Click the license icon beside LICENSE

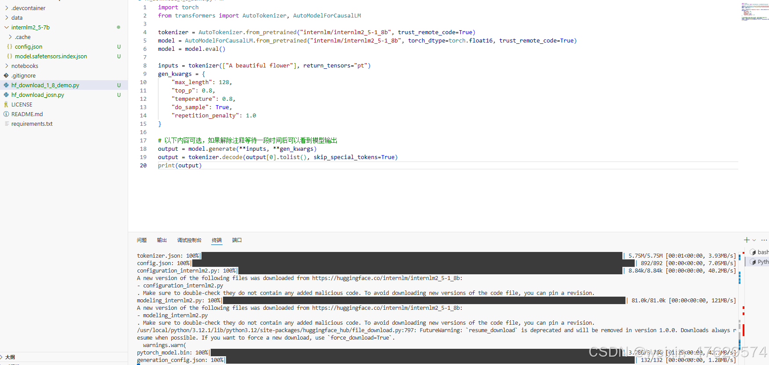coord(6,104)
